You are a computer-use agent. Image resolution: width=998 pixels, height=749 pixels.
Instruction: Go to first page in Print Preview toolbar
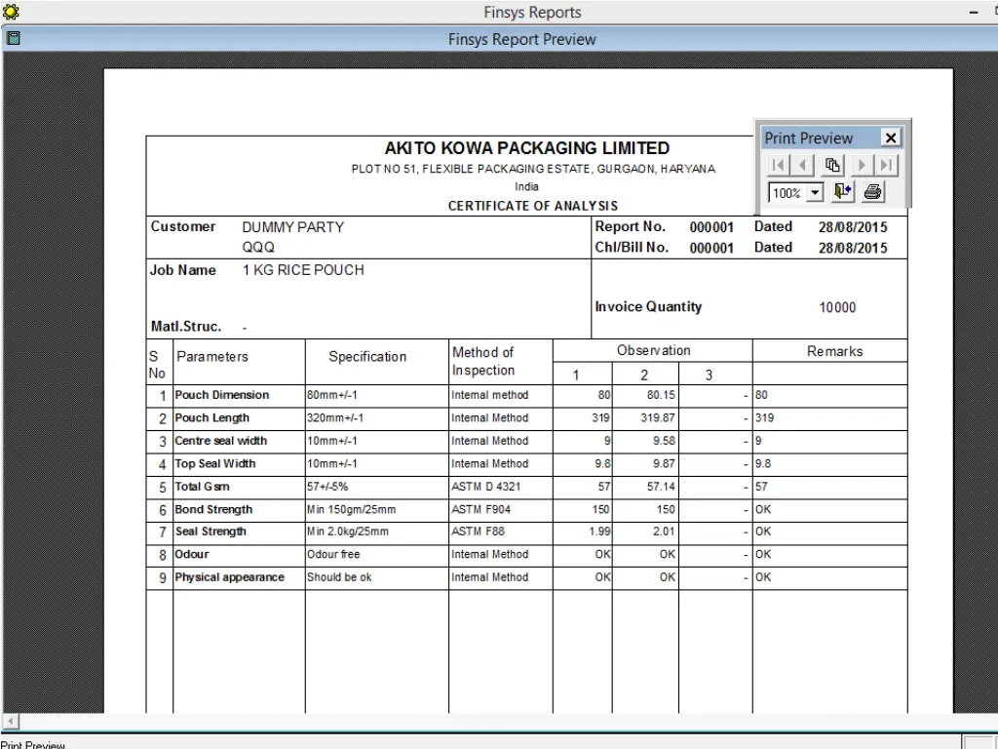tap(778, 166)
